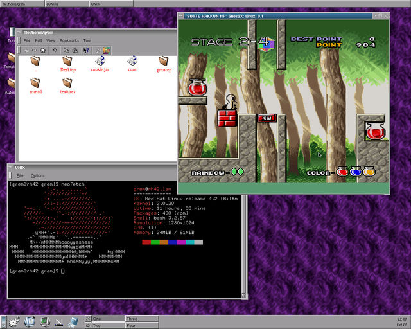Click the Copy icon in file manager toolbar
The image size is (411, 329).
pyautogui.click(x=66, y=50)
